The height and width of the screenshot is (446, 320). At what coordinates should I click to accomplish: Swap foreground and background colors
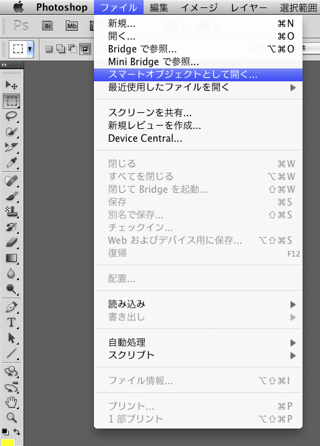point(17,431)
